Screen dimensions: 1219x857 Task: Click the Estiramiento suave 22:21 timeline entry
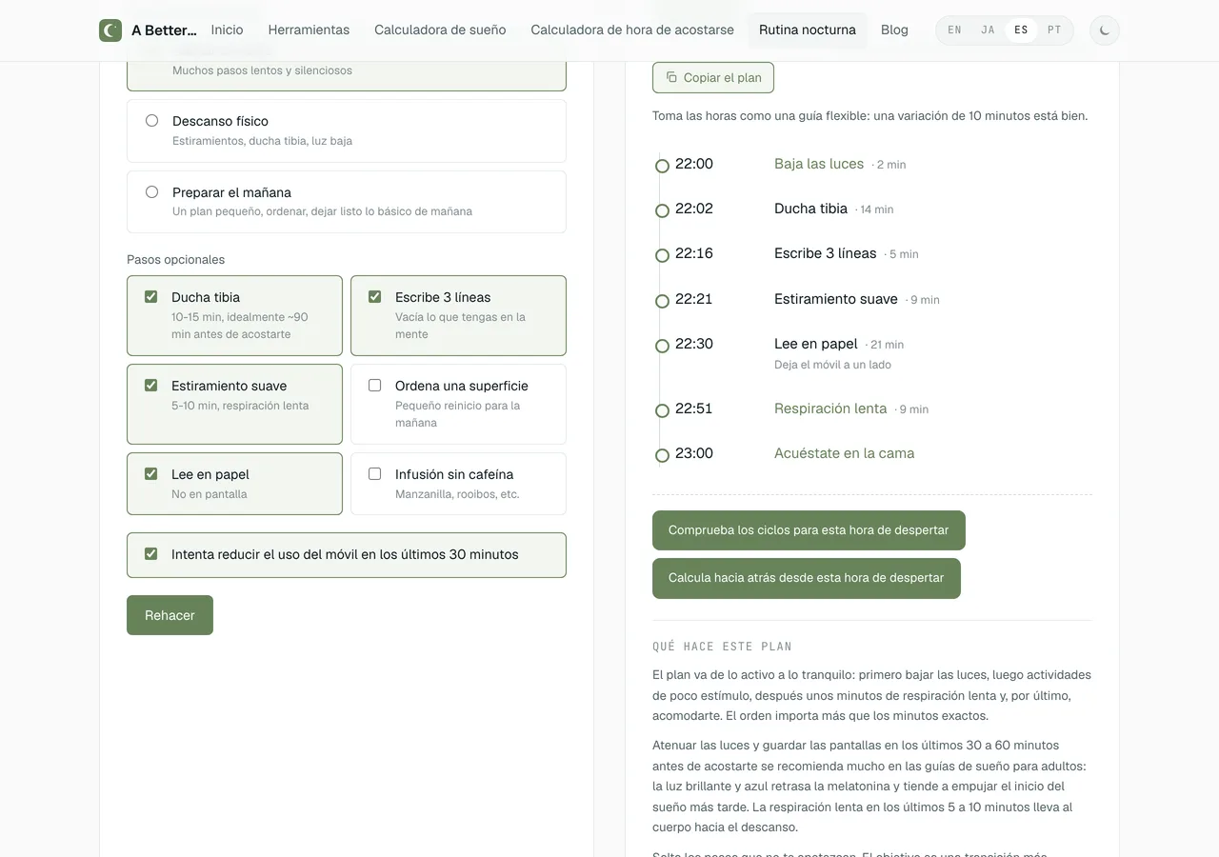coord(836,299)
